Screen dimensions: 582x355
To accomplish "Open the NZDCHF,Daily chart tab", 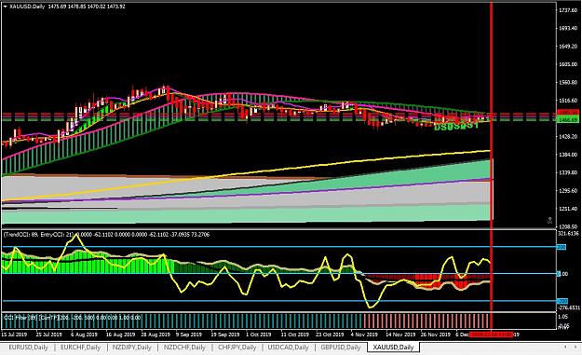I will pyautogui.click(x=184, y=348).
